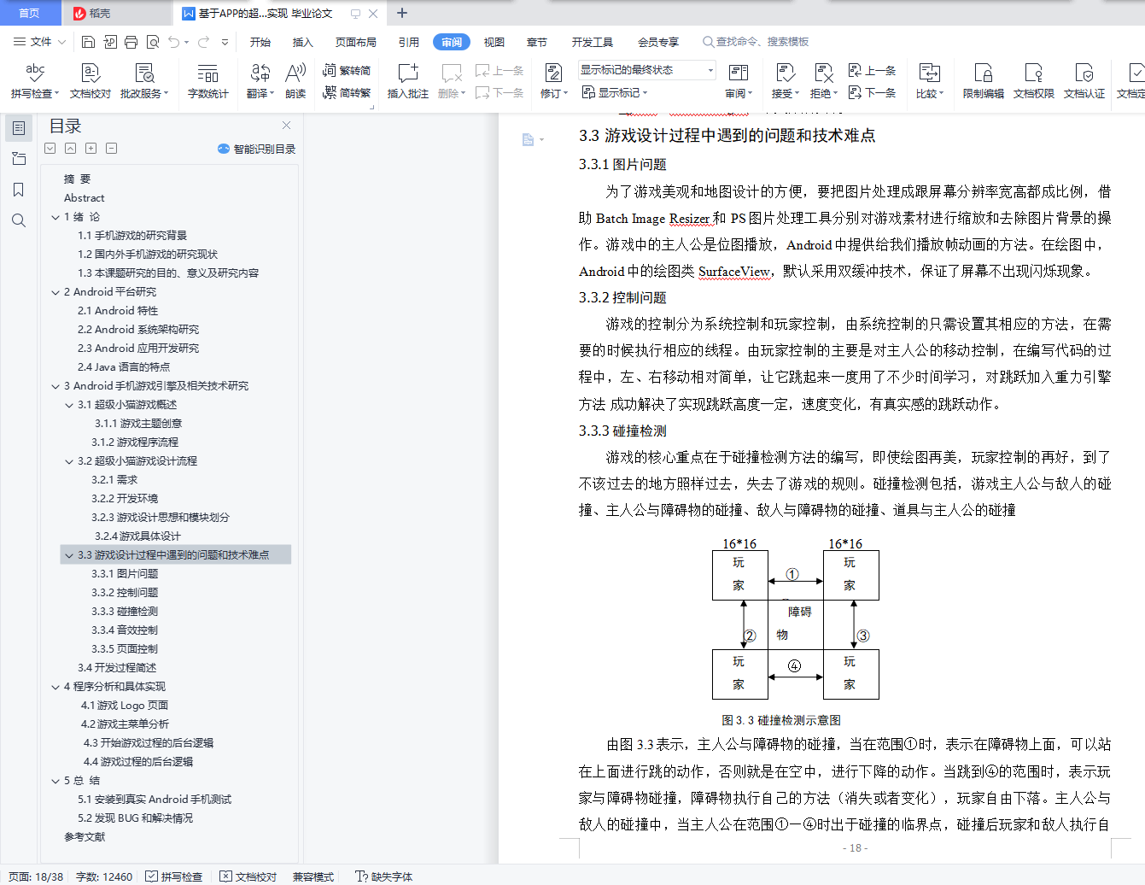This screenshot has width=1145, height=885.
Task: Open 文档权限 document permissions
Action: click(1034, 80)
